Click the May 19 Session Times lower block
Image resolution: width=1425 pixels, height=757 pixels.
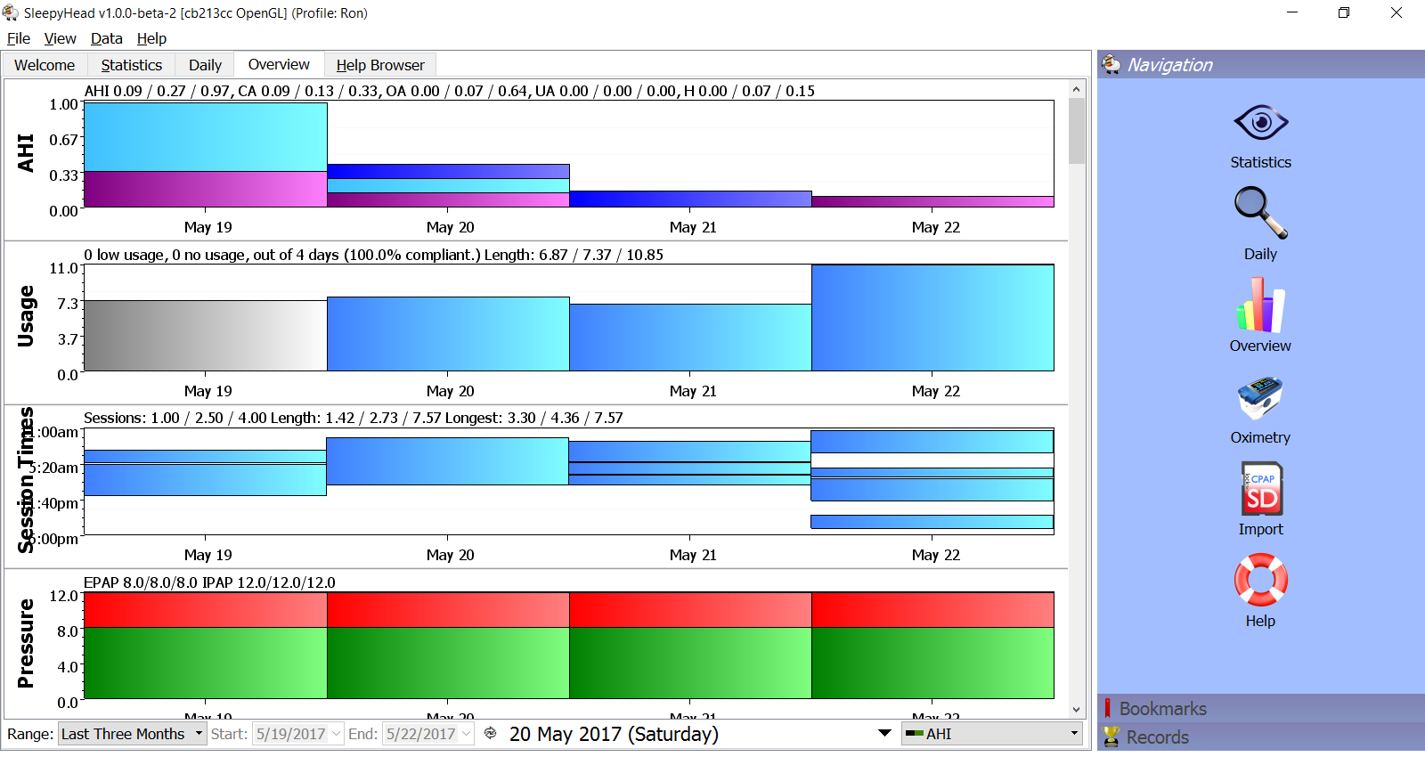pyautogui.click(x=205, y=480)
